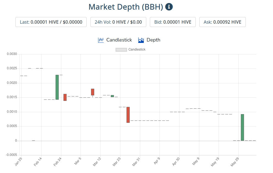Click the 0.0030 y-axis label
Image resolution: width=273 pixels, height=173 pixels.
[12, 54]
